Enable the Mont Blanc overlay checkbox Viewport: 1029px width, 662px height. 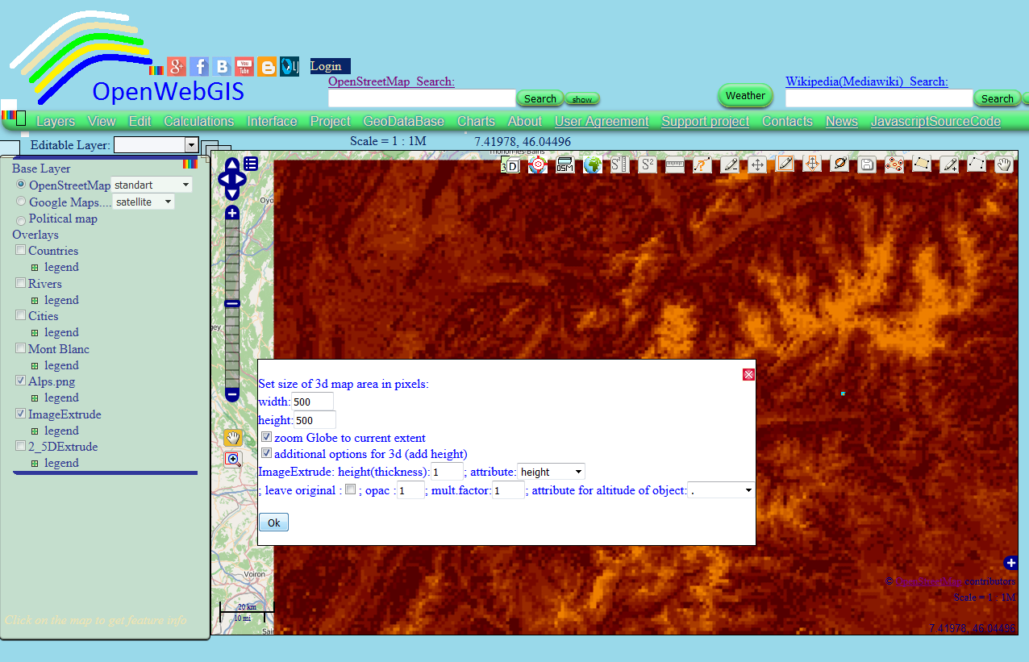coord(21,348)
